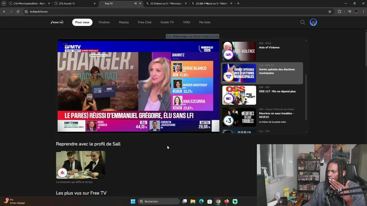Viewport: 367px width, 206px height.
Task: Click the channel list scroll up arrow
Action: pyautogui.click(x=306, y=41)
